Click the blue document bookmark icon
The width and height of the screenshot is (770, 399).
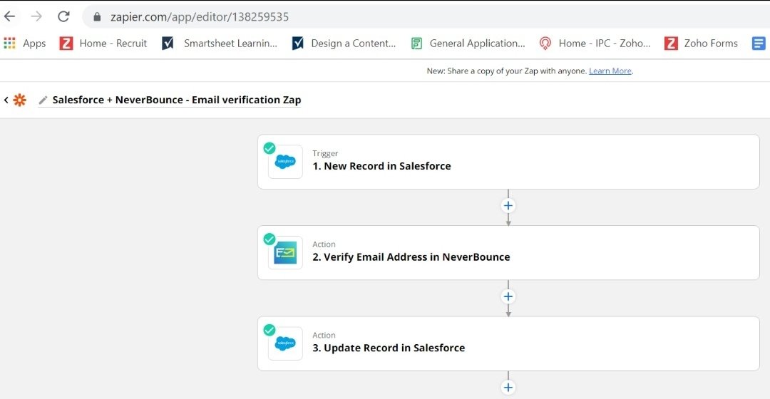tap(759, 43)
